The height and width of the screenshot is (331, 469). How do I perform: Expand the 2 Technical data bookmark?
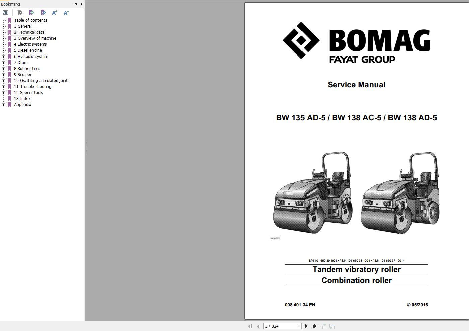[4, 32]
